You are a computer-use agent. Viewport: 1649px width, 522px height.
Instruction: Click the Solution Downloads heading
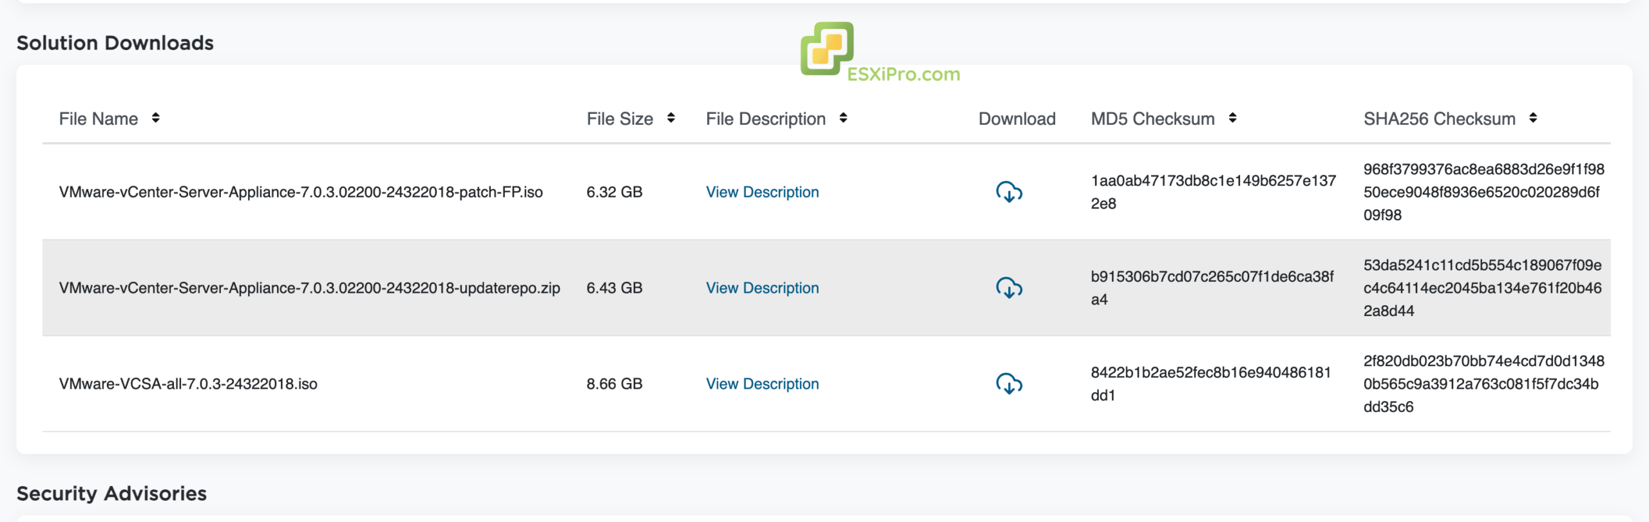tap(115, 42)
